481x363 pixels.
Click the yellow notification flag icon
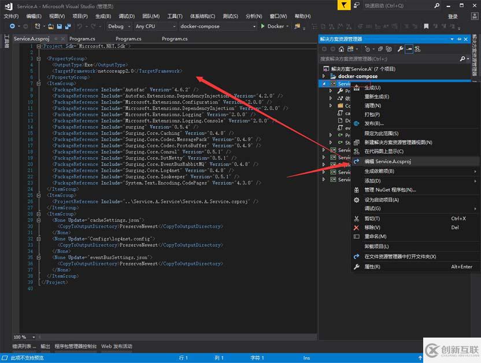click(x=344, y=5)
